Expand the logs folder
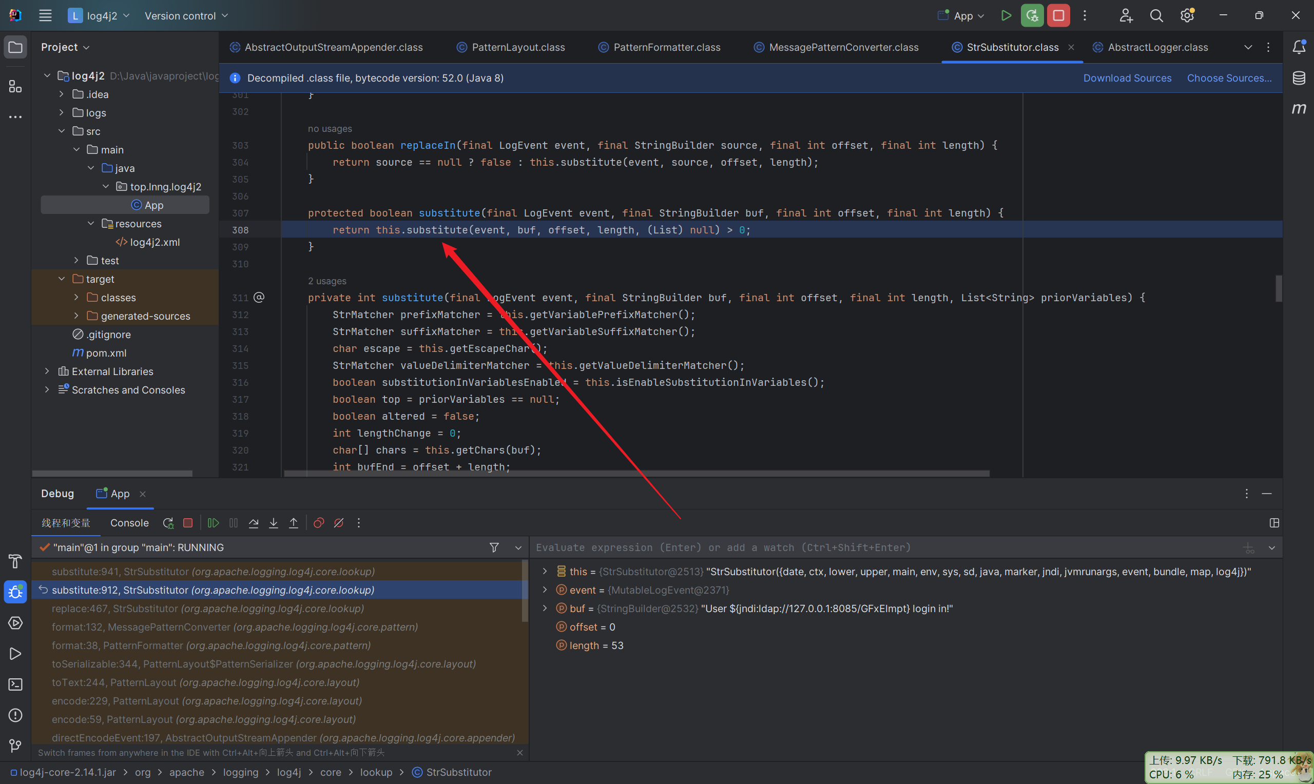 click(61, 112)
